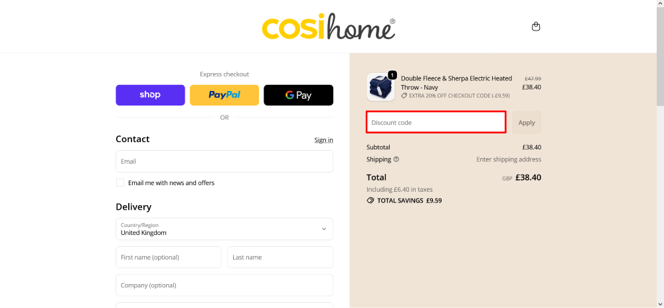Viewport: 664px width, 308px height.
Task: Click the First name (optional) field
Action: [x=169, y=258]
